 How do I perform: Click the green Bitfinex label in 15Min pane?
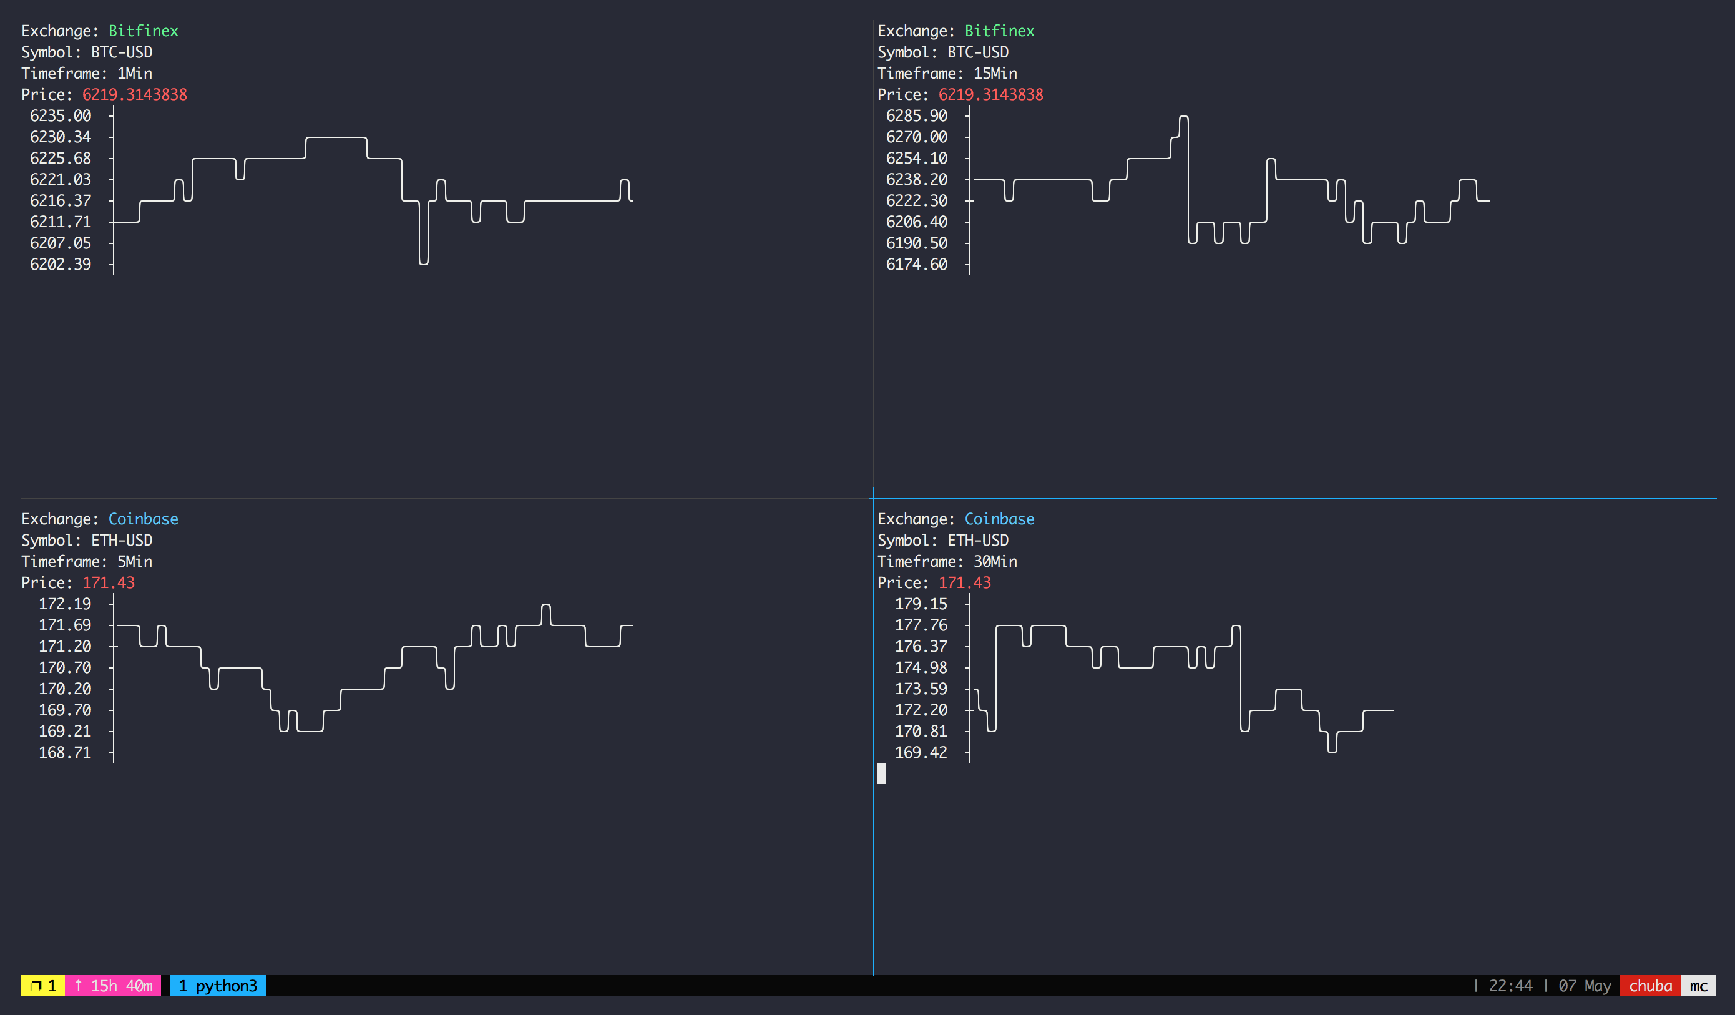(999, 31)
